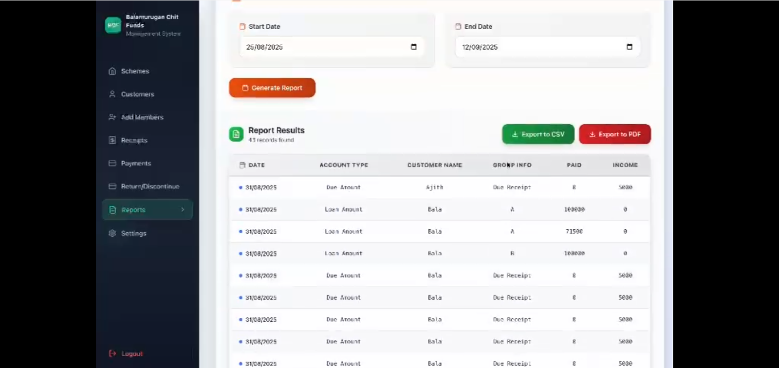779x368 pixels.
Task: Click the INCOME column header
Action: pyautogui.click(x=625, y=165)
